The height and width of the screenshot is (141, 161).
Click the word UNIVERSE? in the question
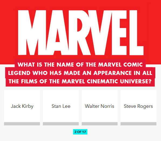[x=136, y=81]
